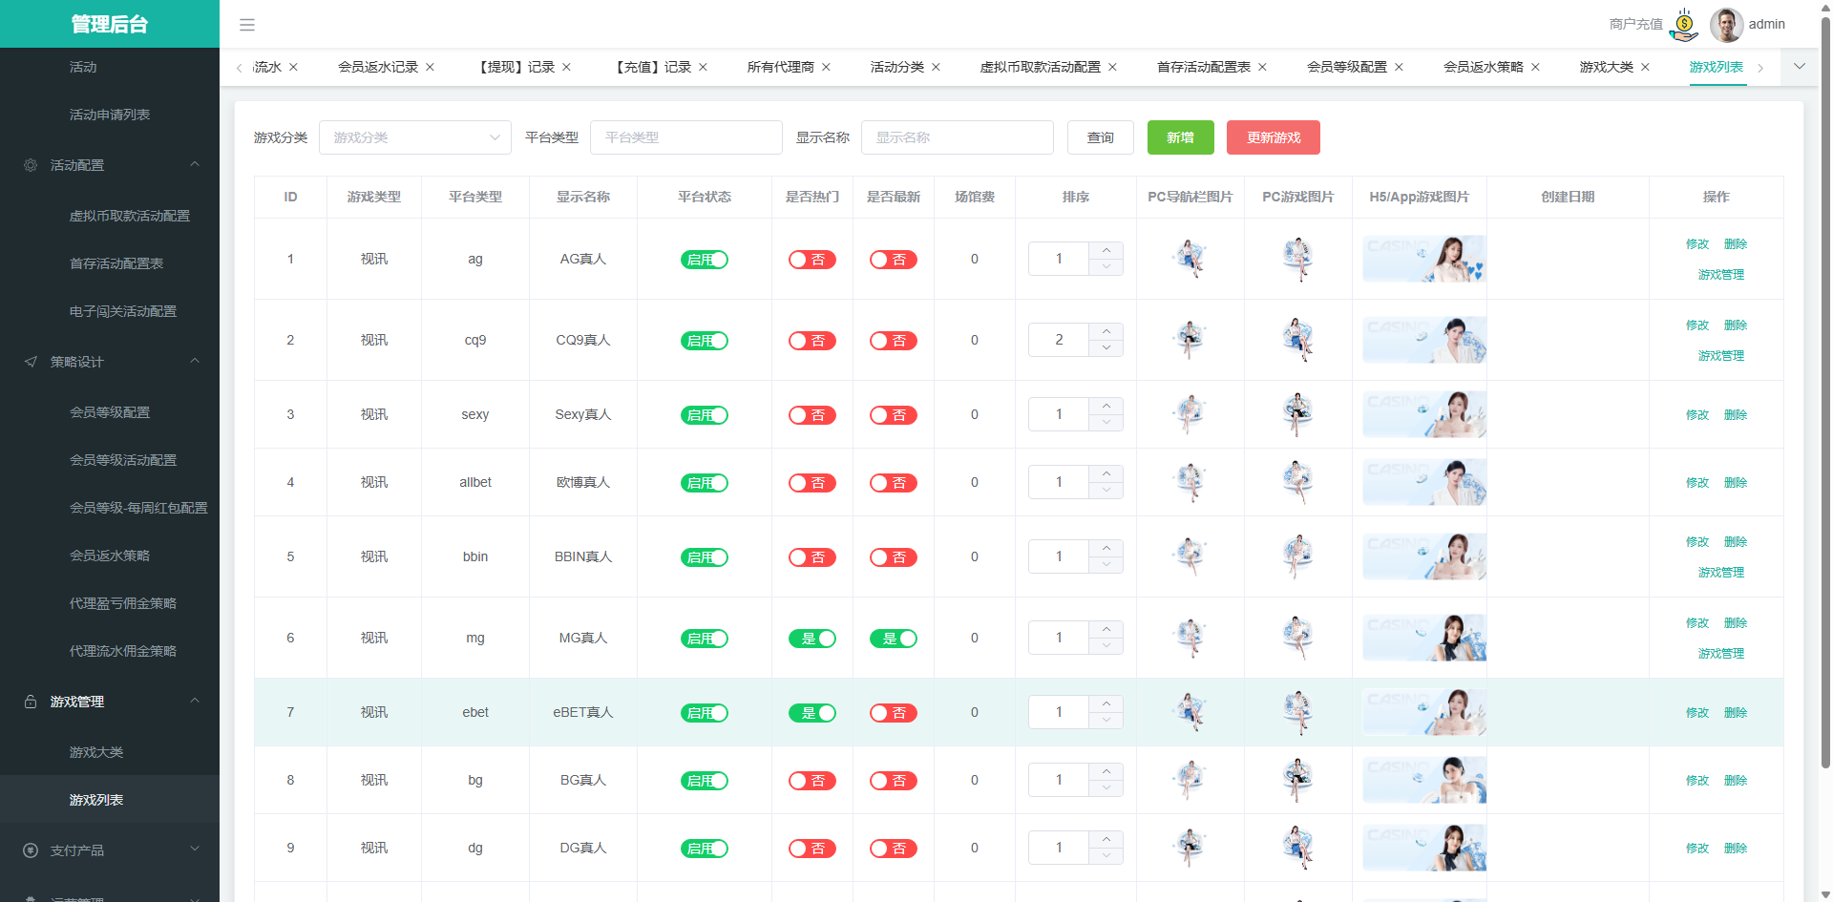1833x902 pixels.
Task: Switch to the 游戏大类 tab
Action: 1606,67
